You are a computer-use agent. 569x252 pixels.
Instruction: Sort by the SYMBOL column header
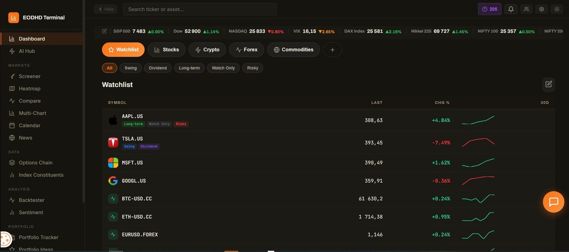coord(117,102)
